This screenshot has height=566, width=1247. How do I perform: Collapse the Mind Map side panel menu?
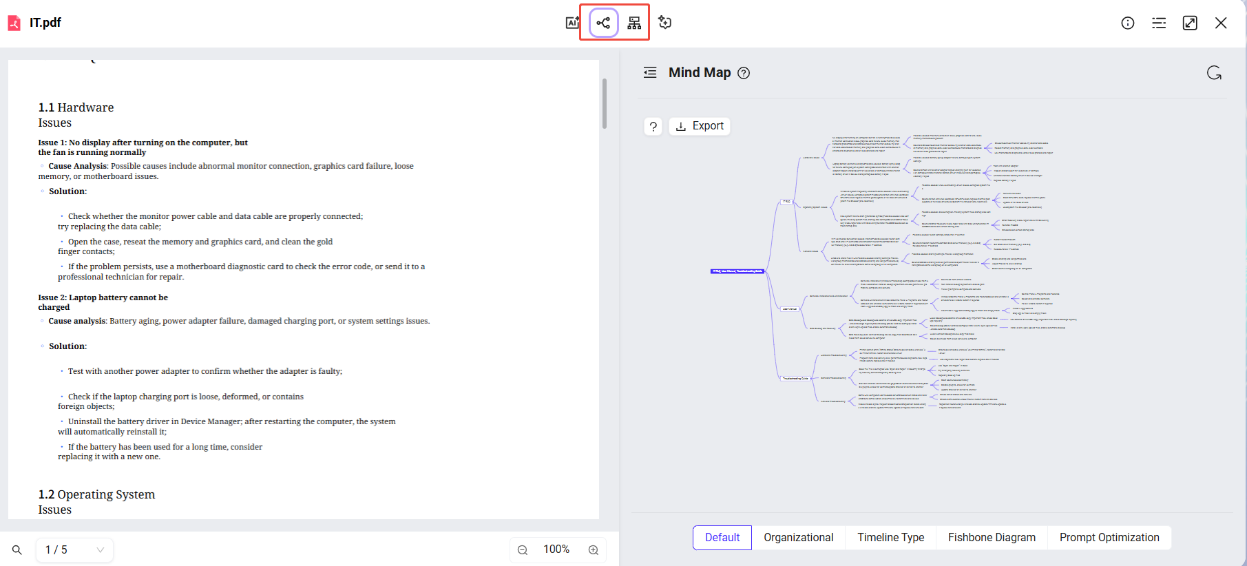(x=650, y=73)
